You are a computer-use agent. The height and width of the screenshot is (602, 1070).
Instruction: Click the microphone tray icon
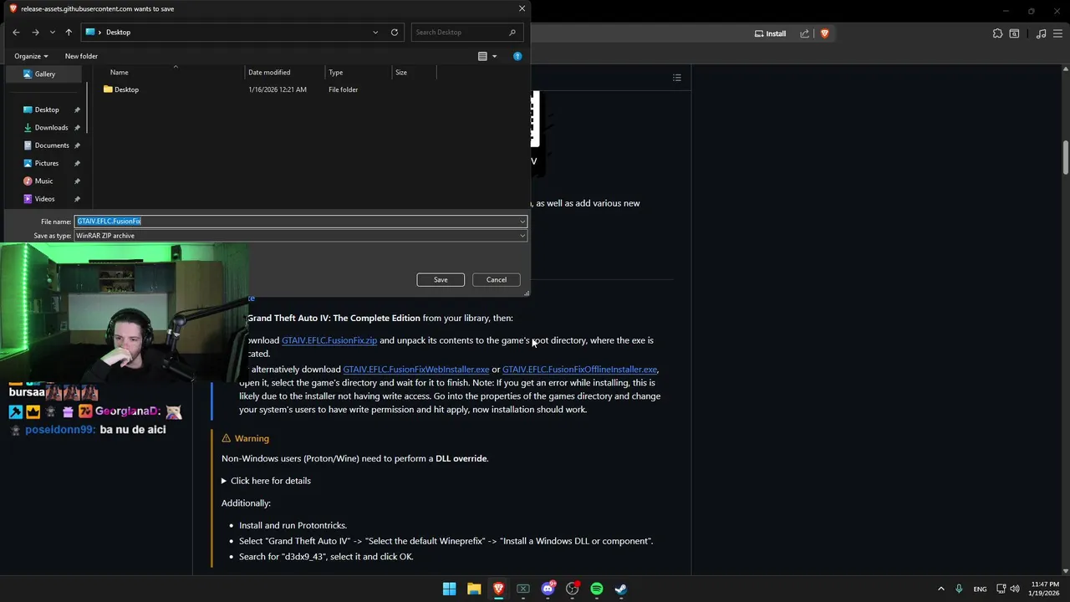(959, 589)
